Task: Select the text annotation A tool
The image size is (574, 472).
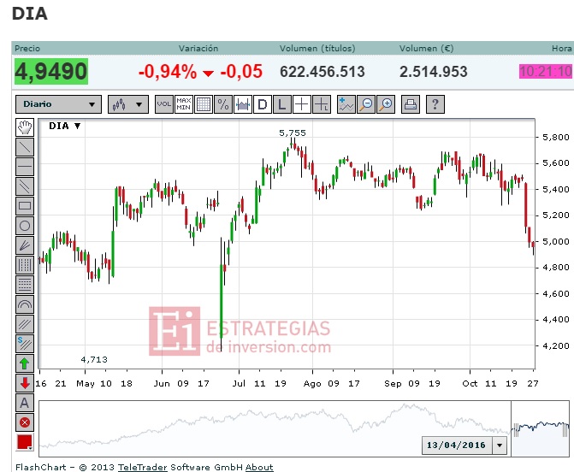Action: 25,403
